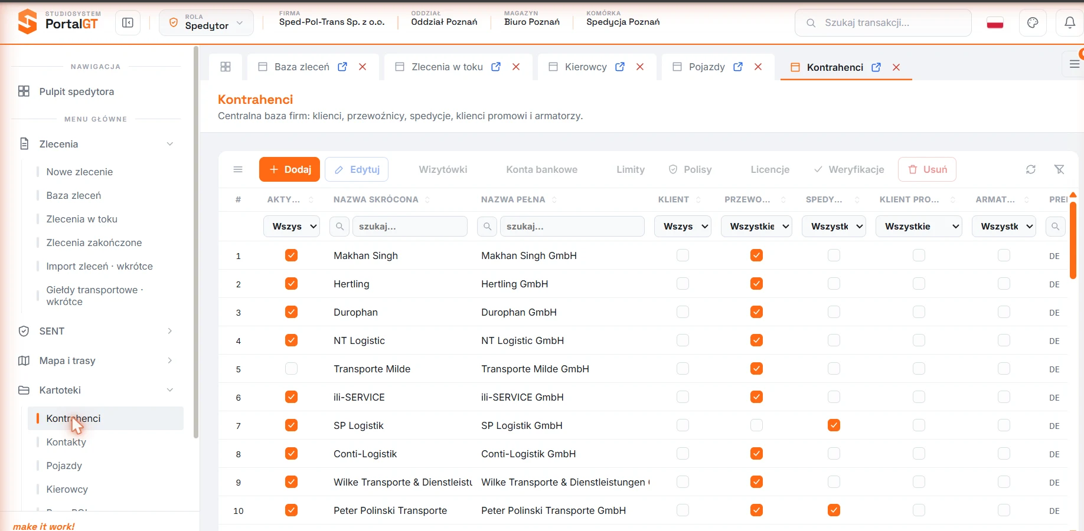
Task: Close the Kontrahenci tab
Action: [896, 67]
